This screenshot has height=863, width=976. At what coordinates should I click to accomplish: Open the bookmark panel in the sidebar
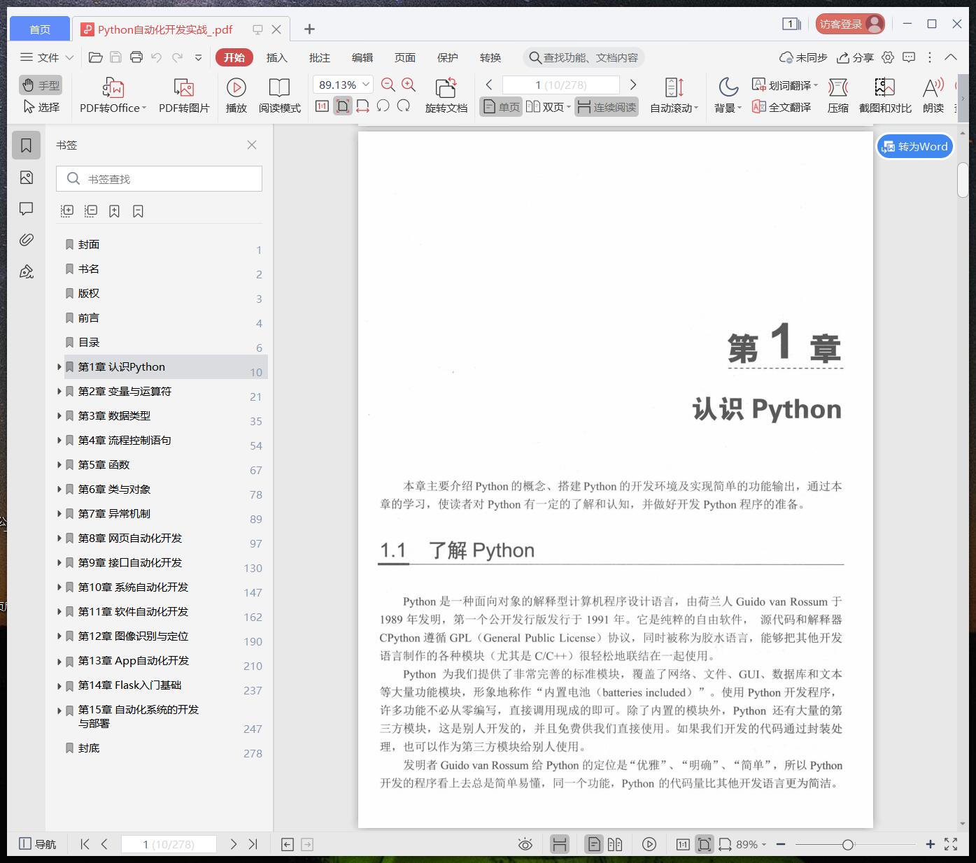tap(26, 145)
